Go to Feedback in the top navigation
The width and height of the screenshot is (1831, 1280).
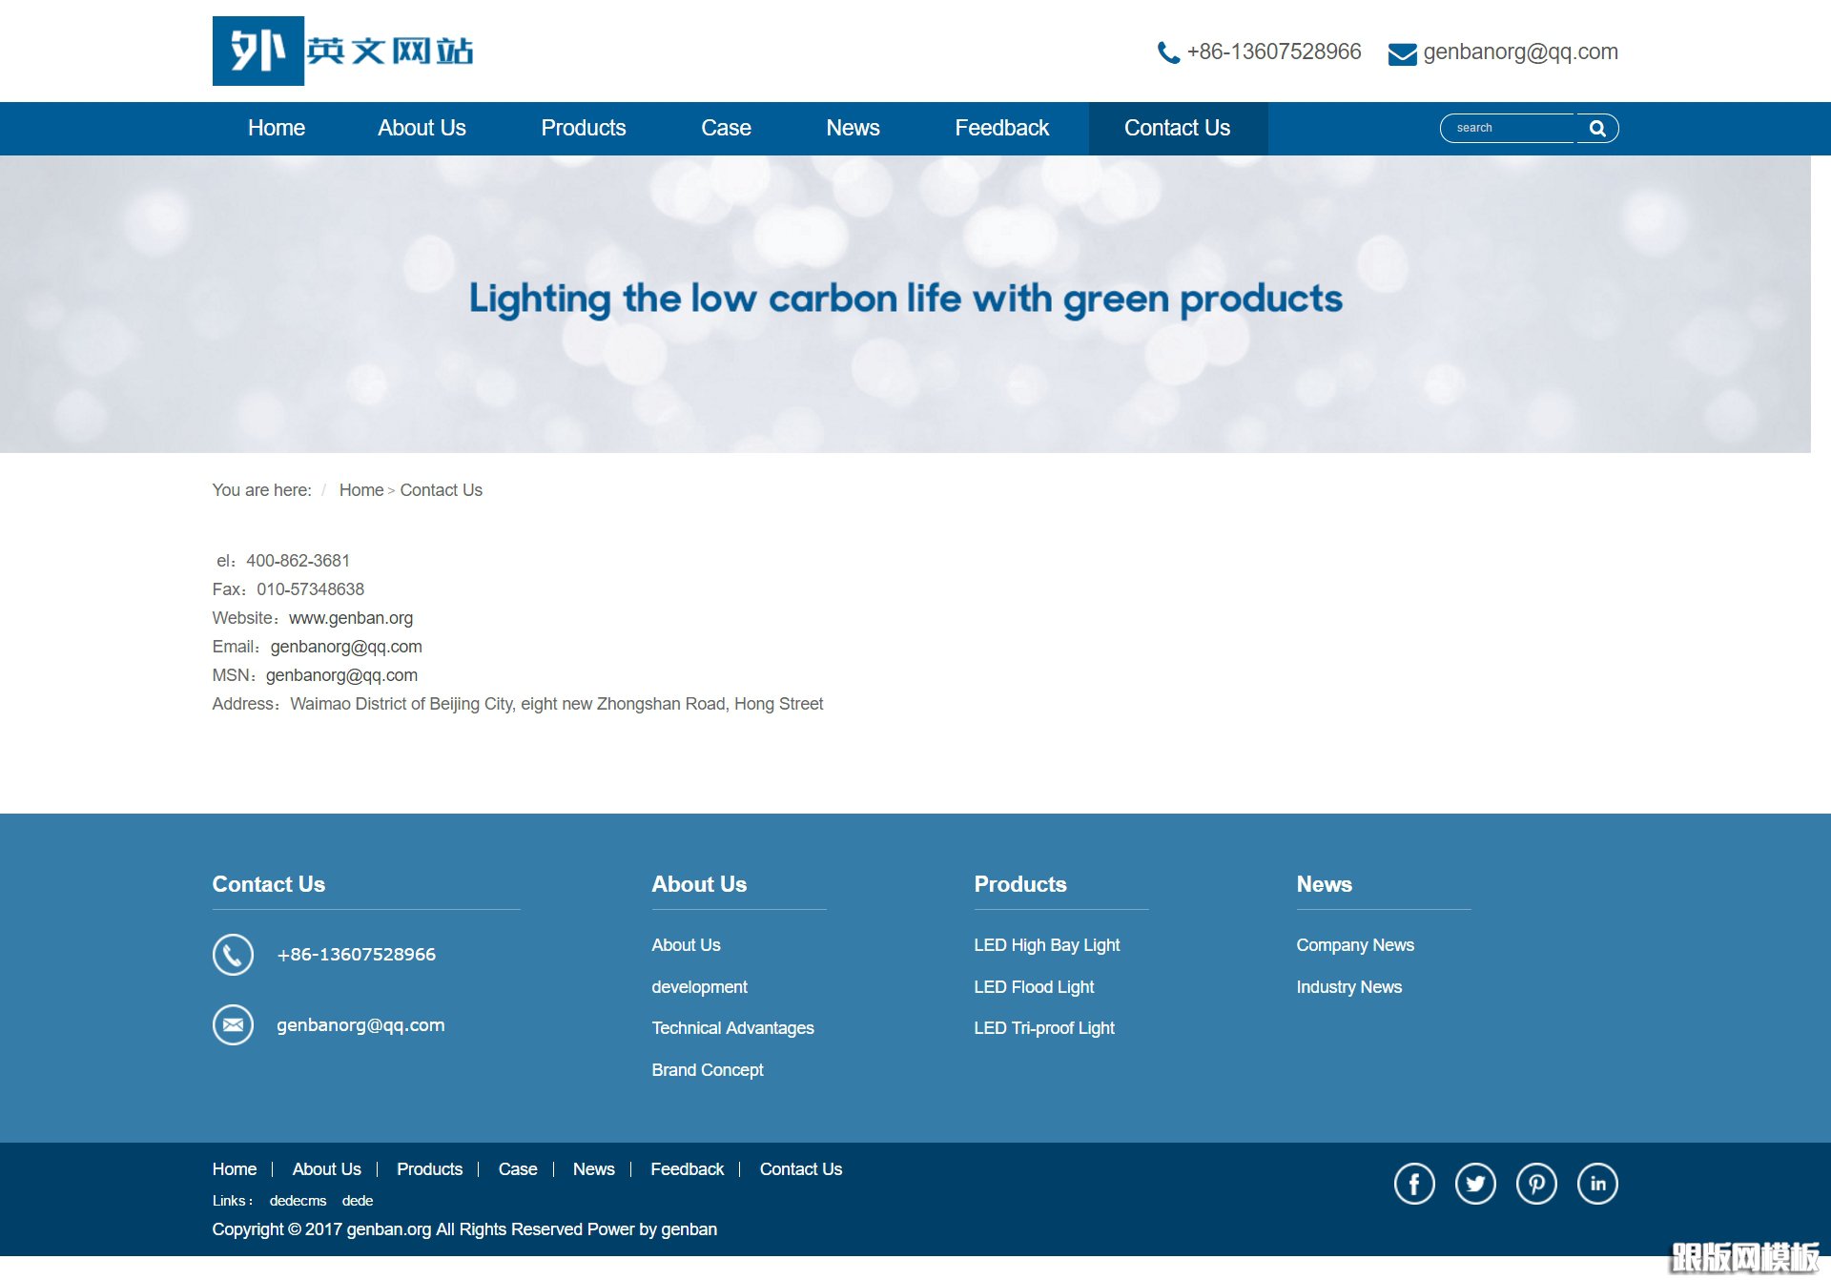(1001, 129)
